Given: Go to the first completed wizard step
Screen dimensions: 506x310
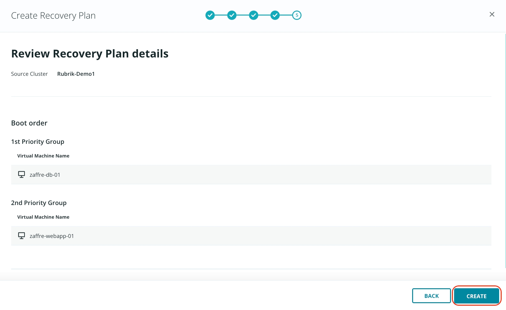Looking at the screenshot, I should coord(210,15).
